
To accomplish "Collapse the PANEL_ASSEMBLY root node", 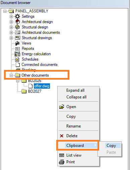I will pyautogui.click(x=5, y=11).
